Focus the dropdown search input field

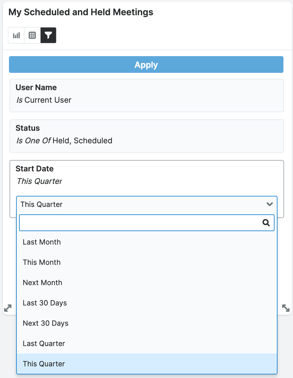pyautogui.click(x=140, y=223)
